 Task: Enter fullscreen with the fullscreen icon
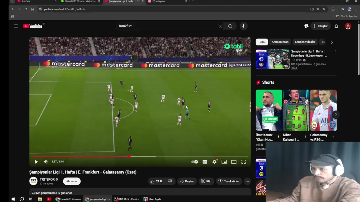click(244, 162)
